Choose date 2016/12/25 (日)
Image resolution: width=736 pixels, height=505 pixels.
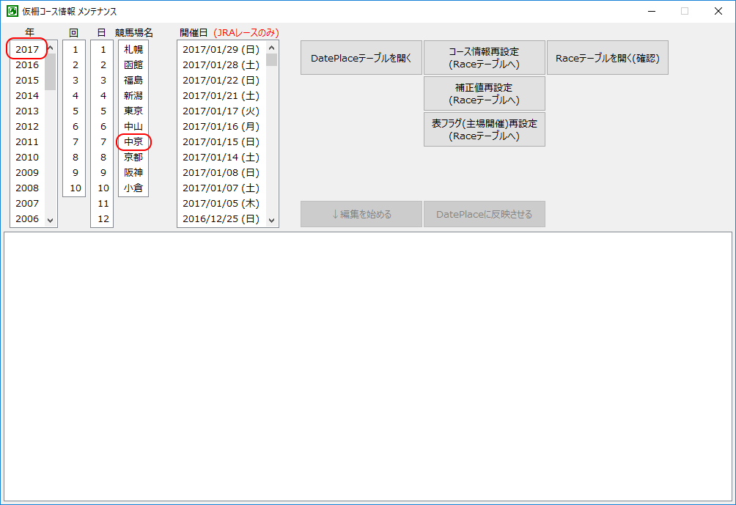tap(221, 218)
